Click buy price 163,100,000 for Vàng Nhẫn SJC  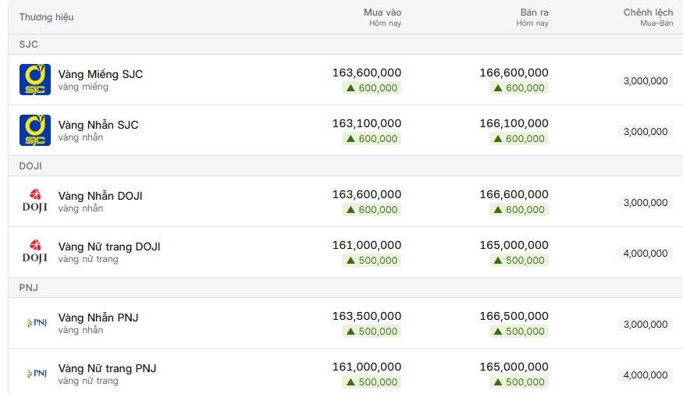pos(367,123)
